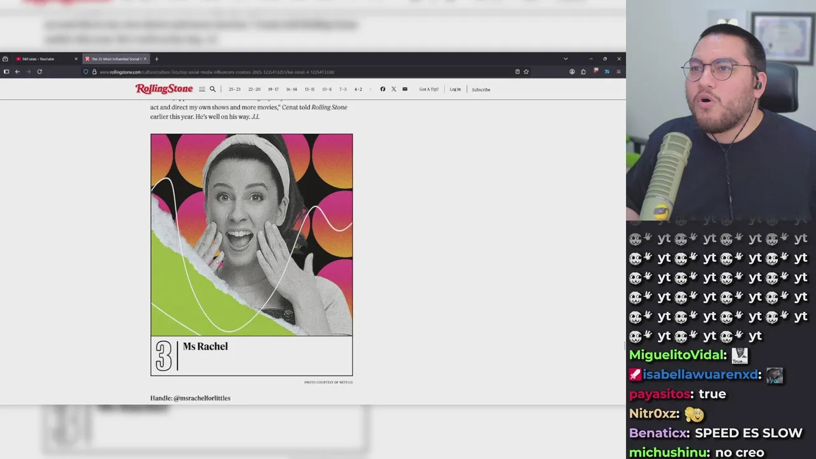Click the emote in isabellawuarenxd's message
Viewport: 816px width, 459px height.
774,375
